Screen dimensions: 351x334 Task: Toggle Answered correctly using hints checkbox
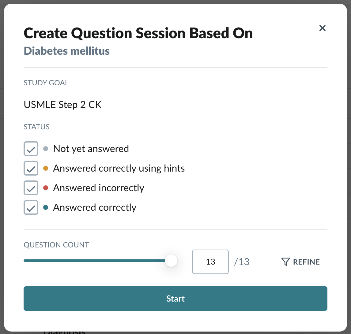click(x=31, y=168)
